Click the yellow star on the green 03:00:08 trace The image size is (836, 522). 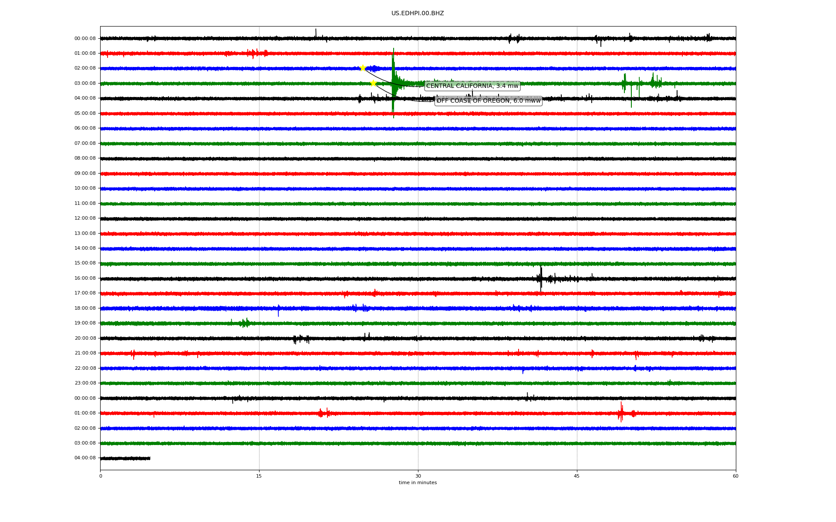click(x=373, y=83)
